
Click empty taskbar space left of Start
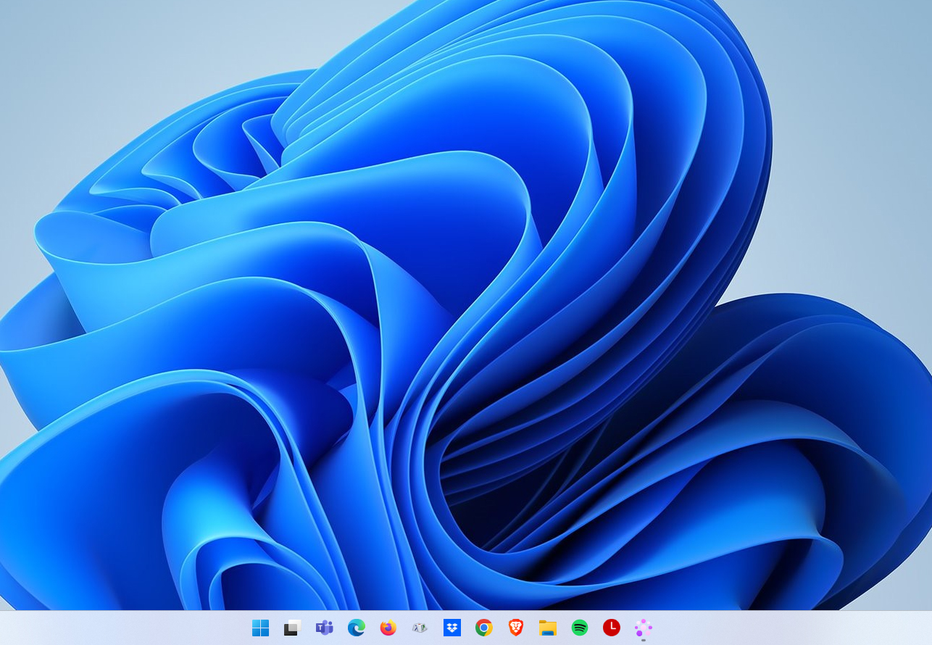pos(145,628)
